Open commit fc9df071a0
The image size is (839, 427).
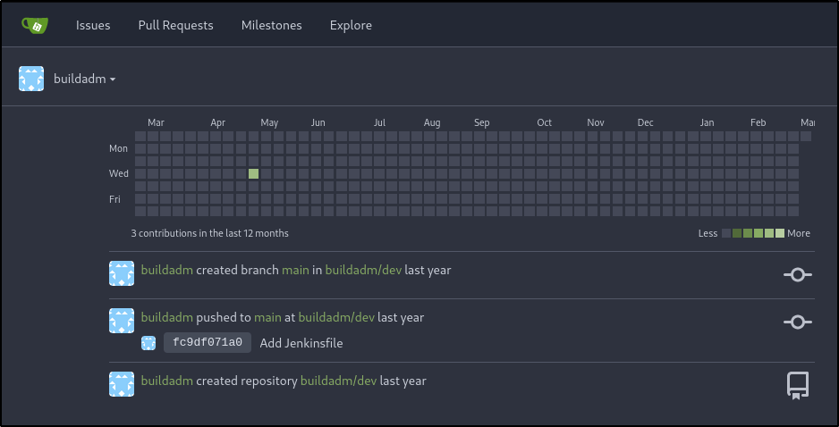208,343
